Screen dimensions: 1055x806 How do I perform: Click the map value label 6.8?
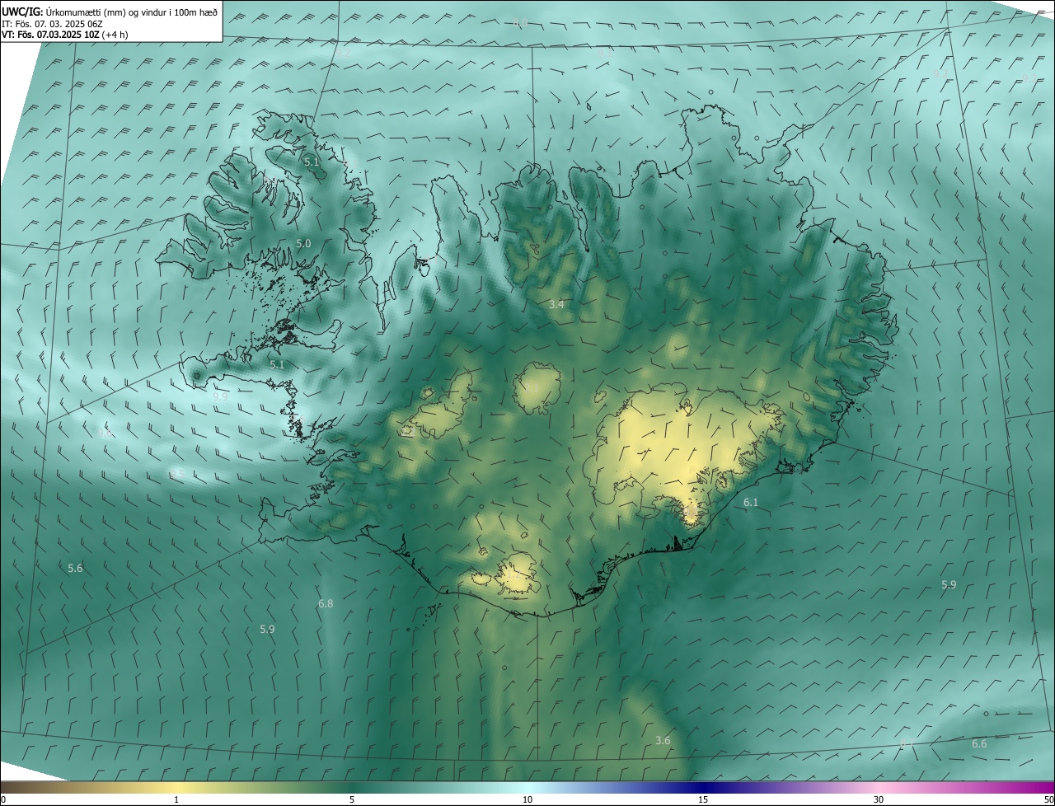click(x=326, y=604)
